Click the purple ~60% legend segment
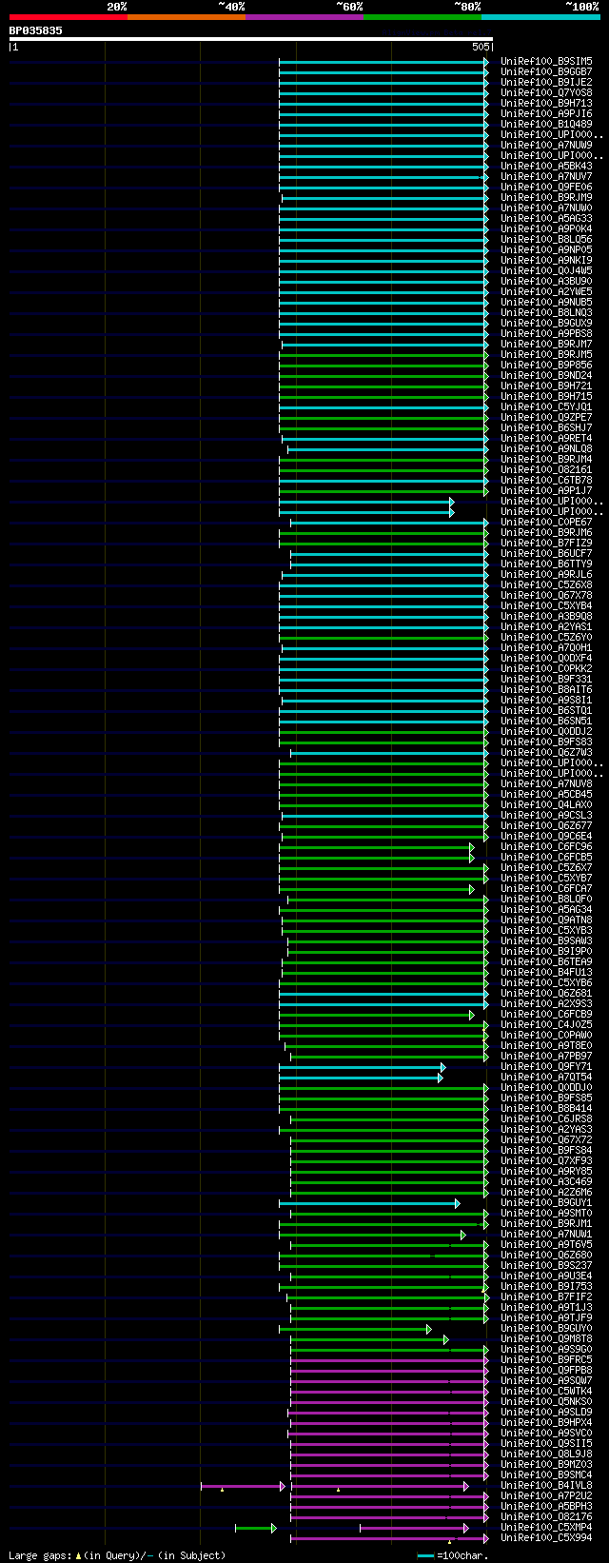The height and width of the screenshot is (1563, 609). 304,16
